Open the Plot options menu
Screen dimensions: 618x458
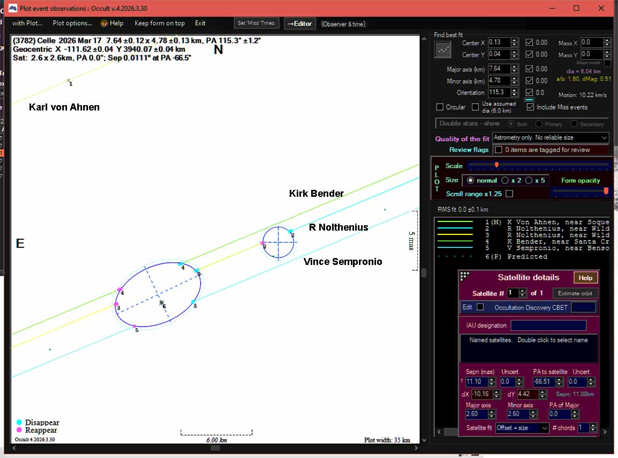point(72,23)
